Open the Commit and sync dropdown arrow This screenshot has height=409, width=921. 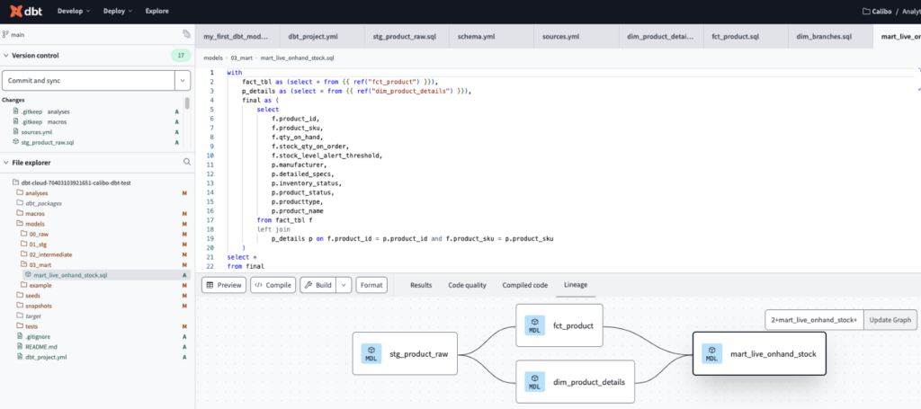tap(182, 80)
